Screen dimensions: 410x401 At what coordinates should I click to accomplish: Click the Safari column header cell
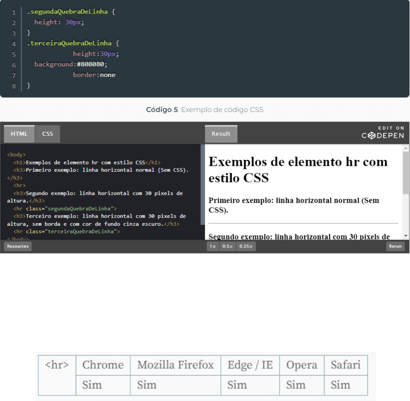345,365
